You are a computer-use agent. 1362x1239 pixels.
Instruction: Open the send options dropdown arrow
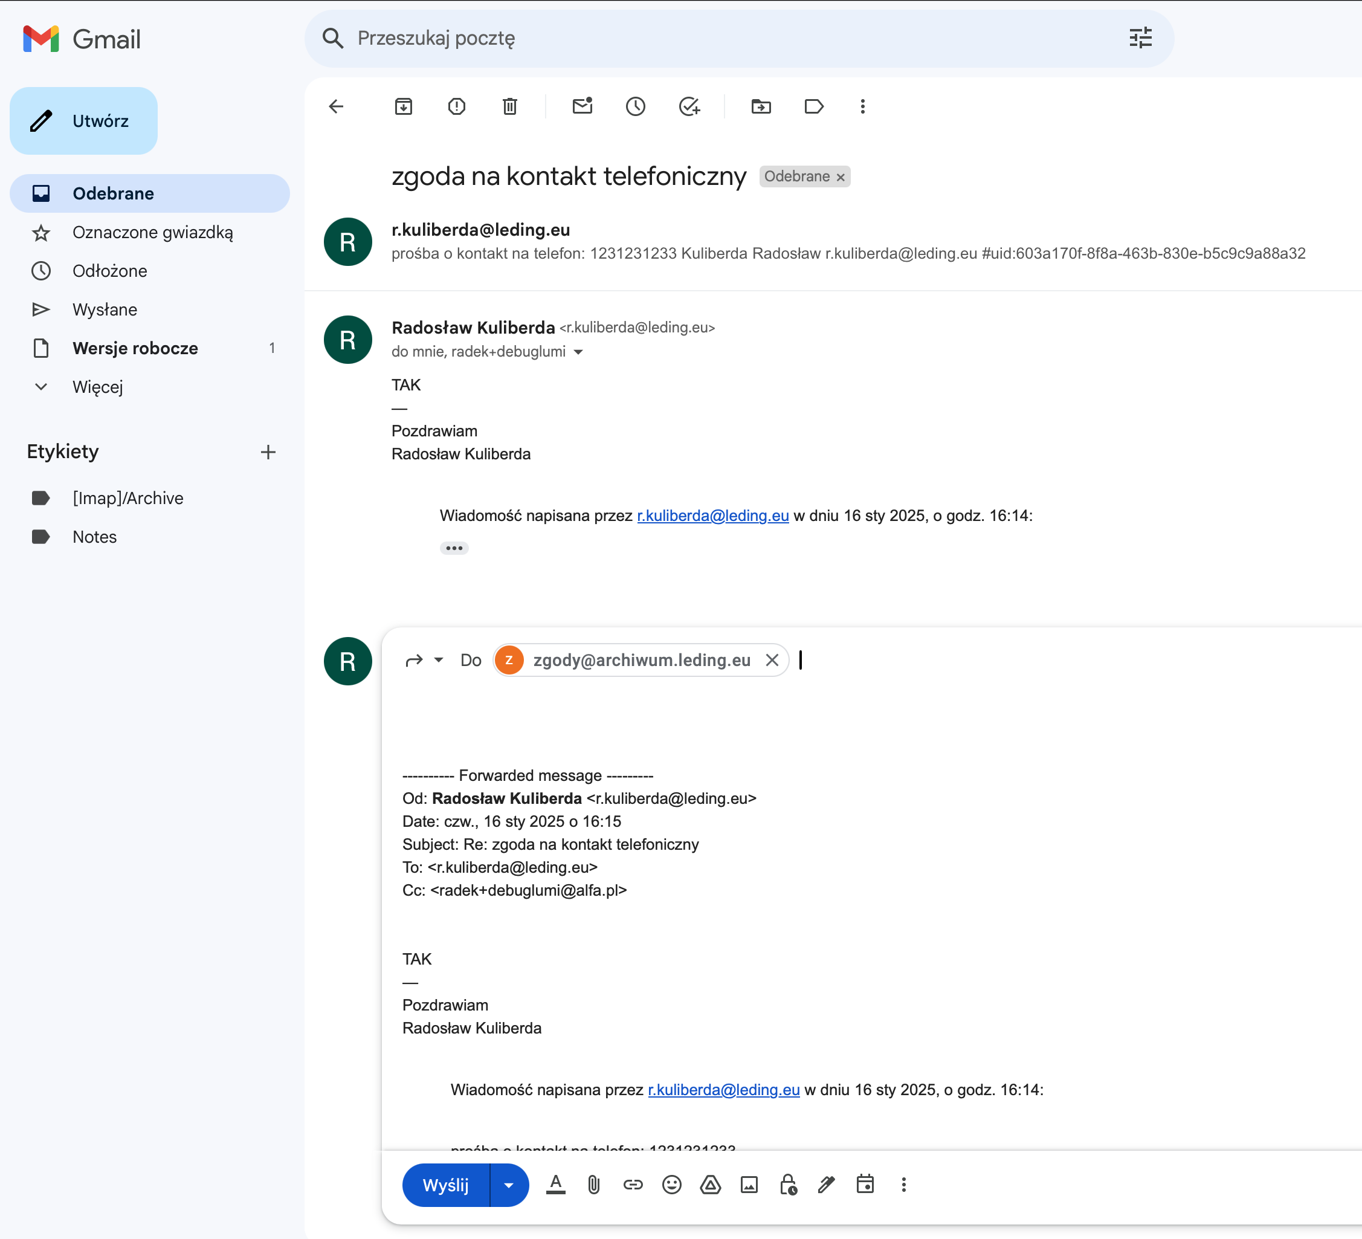509,1184
